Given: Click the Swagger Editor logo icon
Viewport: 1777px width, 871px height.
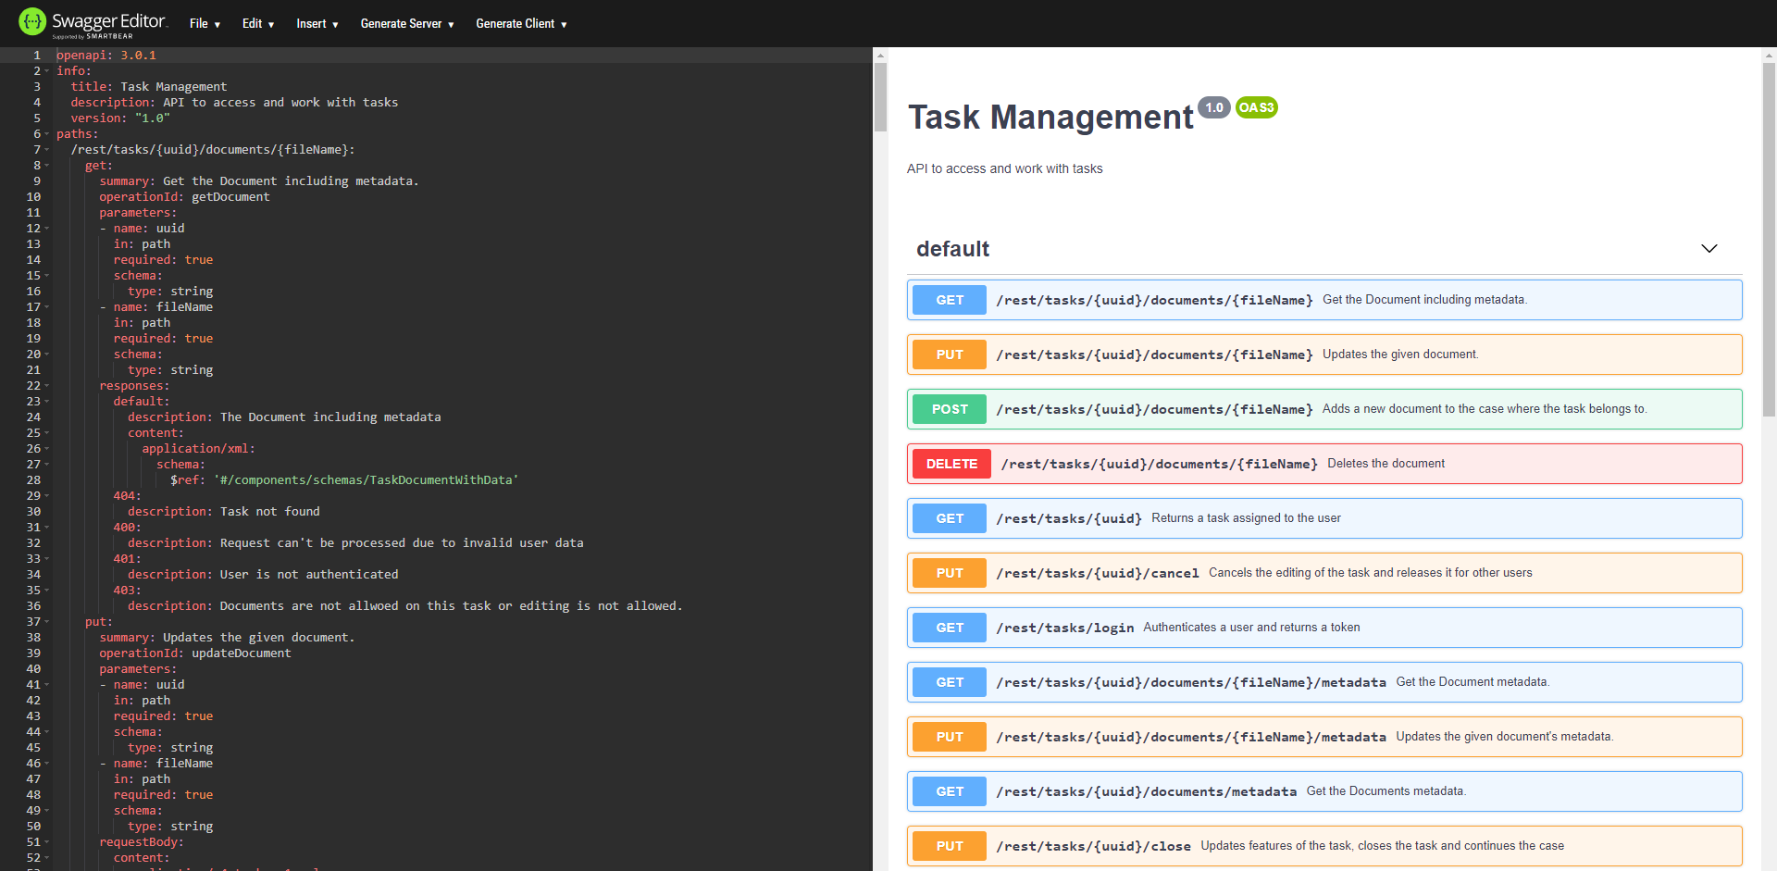Looking at the screenshot, I should pyautogui.click(x=31, y=19).
